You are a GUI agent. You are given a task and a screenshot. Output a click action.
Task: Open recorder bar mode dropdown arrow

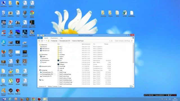166,95
